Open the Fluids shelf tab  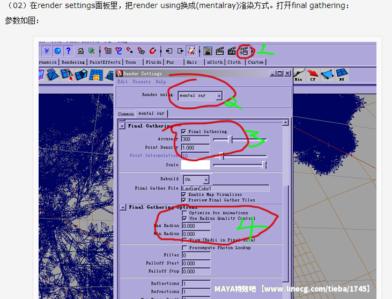click(153, 62)
